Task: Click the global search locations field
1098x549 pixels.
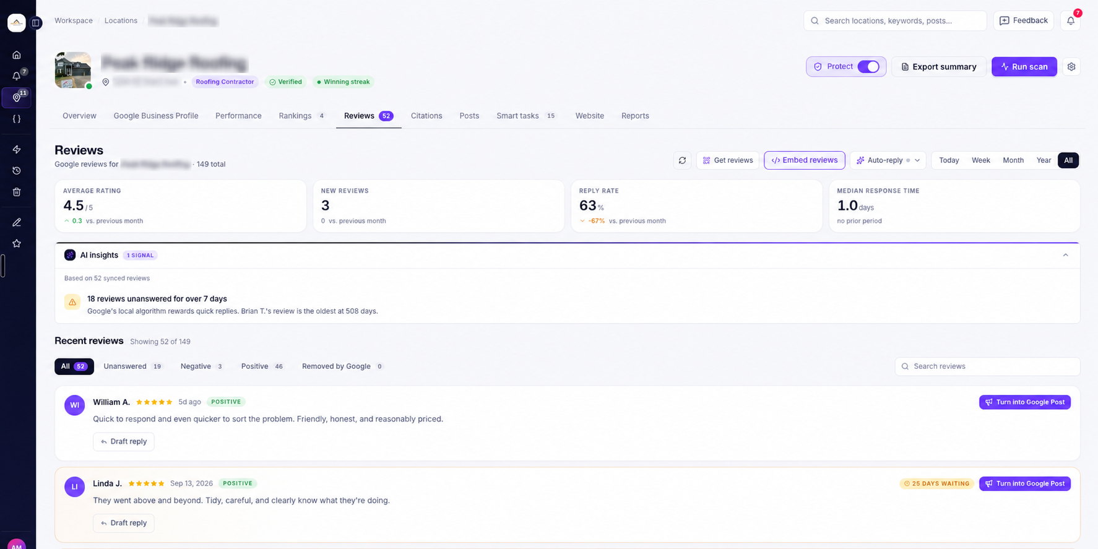Action: coord(895,21)
